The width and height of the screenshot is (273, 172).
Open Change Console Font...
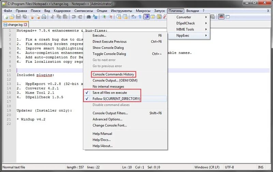(125, 125)
